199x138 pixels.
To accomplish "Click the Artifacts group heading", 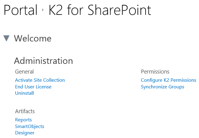I will coord(25,111).
